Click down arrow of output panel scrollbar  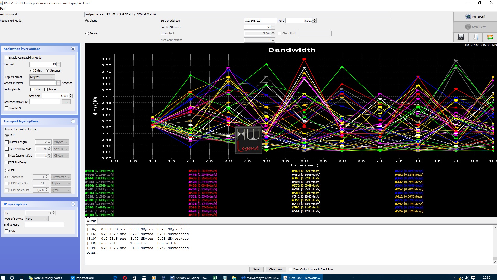[x=494, y=262]
